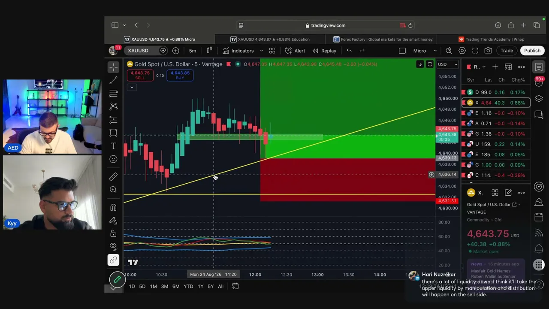Select the 5D time range
This screenshot has width=549, height=309.
pyautogui.click(x=142, y=286)
